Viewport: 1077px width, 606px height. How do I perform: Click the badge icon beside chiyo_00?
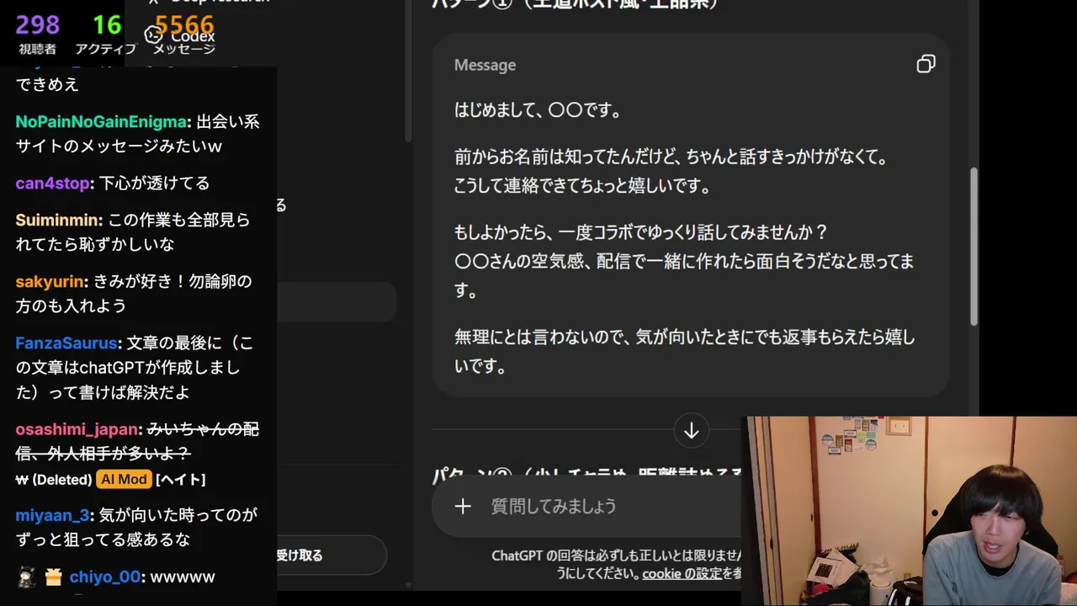[x=54, y=577]
